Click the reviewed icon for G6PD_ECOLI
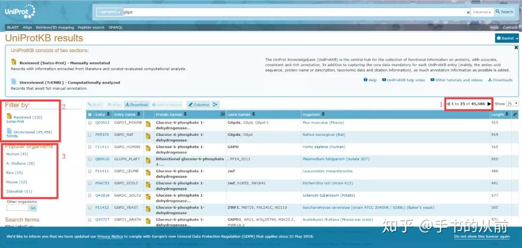522x248 pixels. pos(148,185)
